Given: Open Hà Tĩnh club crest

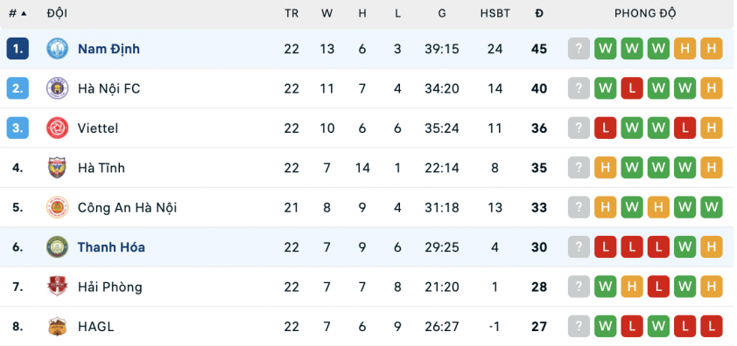Looking at the screenshot, I should (58, 168).
